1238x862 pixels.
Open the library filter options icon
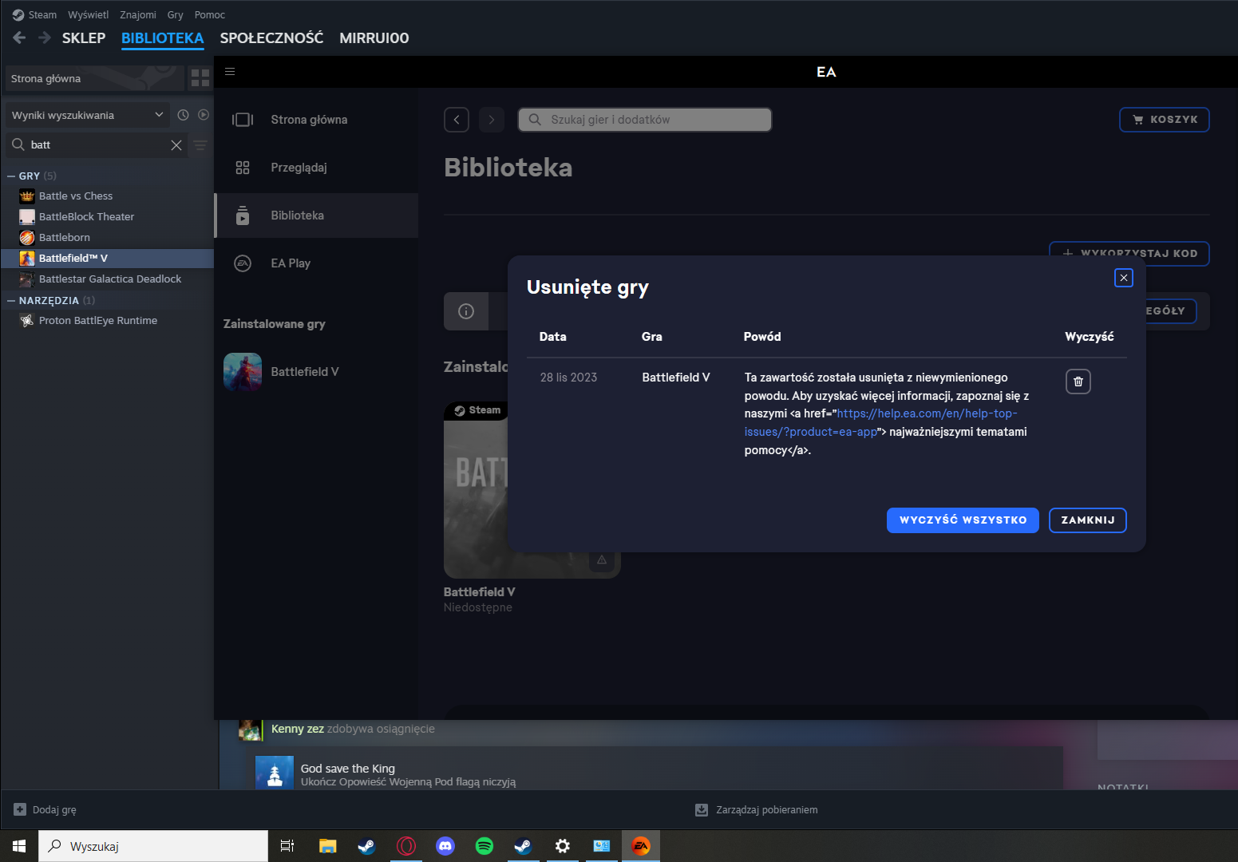[200, 145]
